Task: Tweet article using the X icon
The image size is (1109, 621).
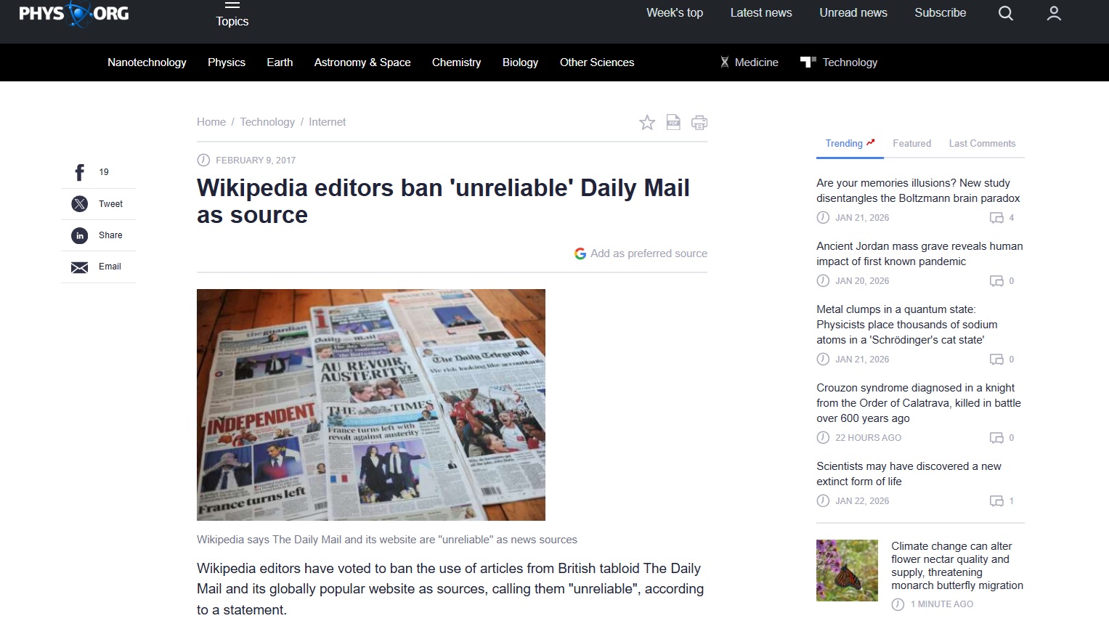Action: (80, 204)
